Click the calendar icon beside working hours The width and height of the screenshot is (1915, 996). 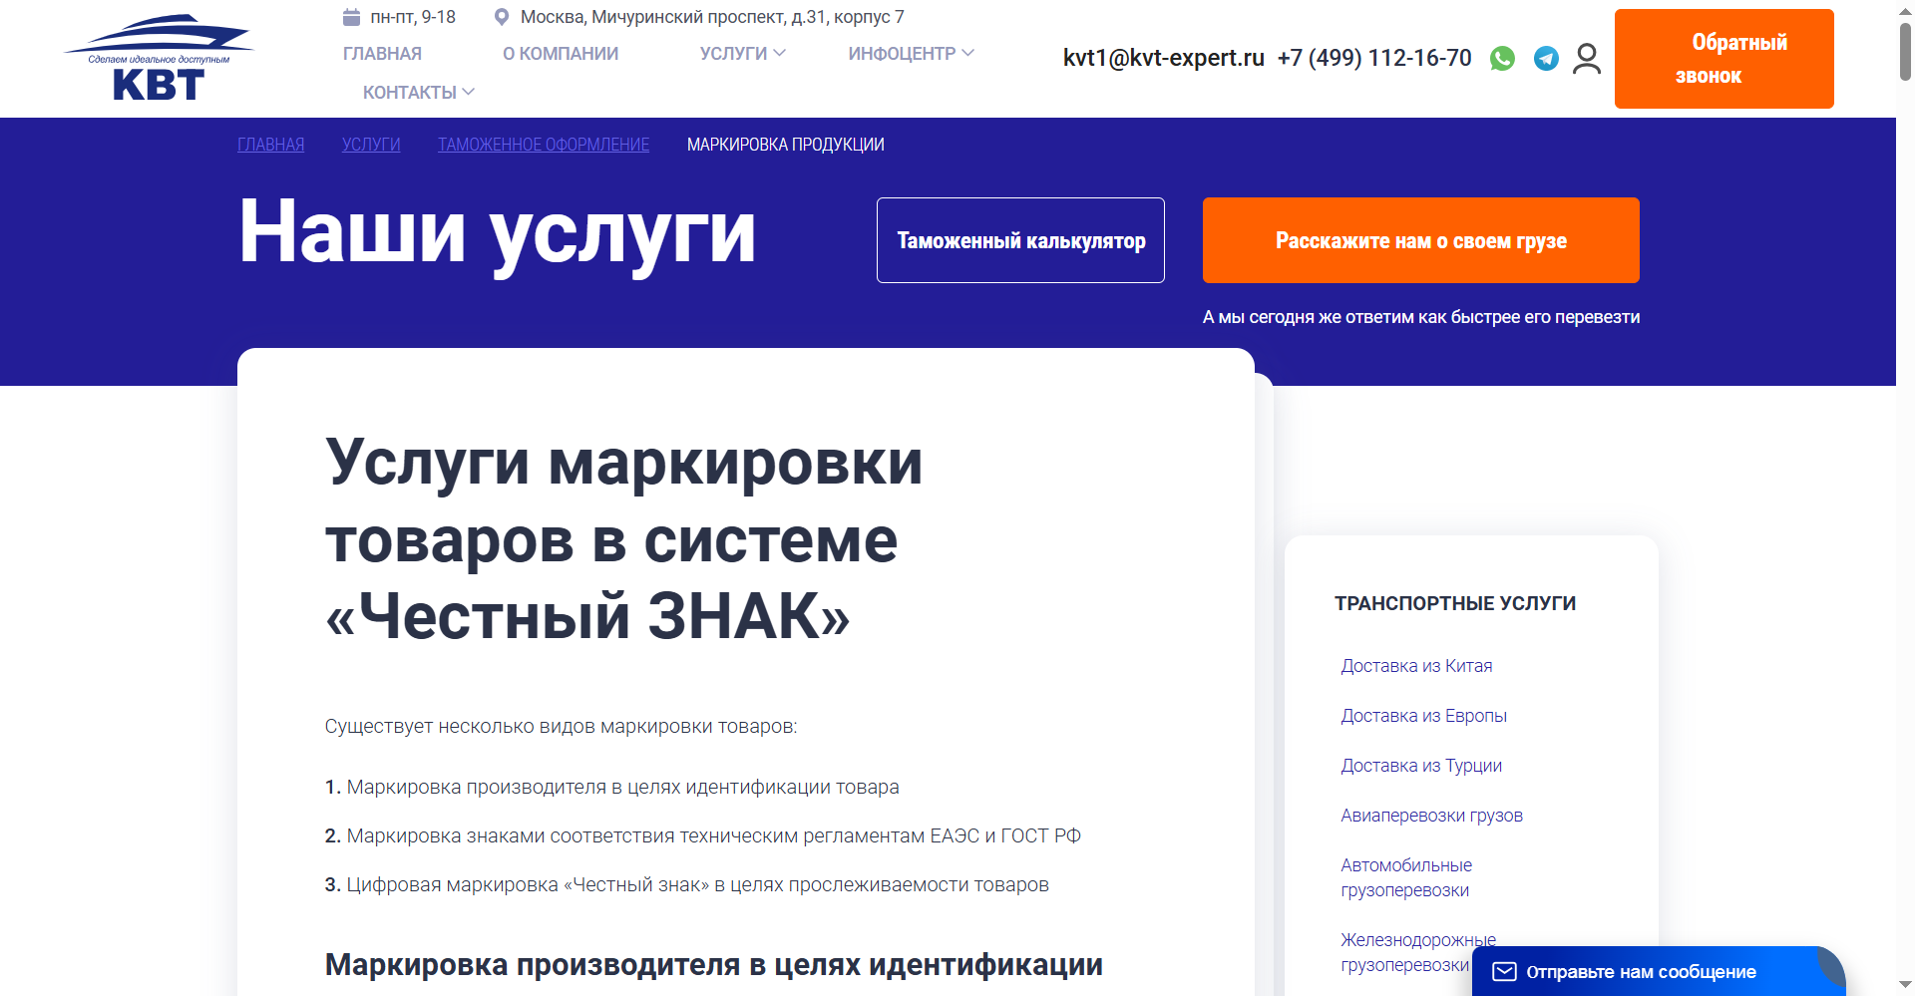point(351,16)
